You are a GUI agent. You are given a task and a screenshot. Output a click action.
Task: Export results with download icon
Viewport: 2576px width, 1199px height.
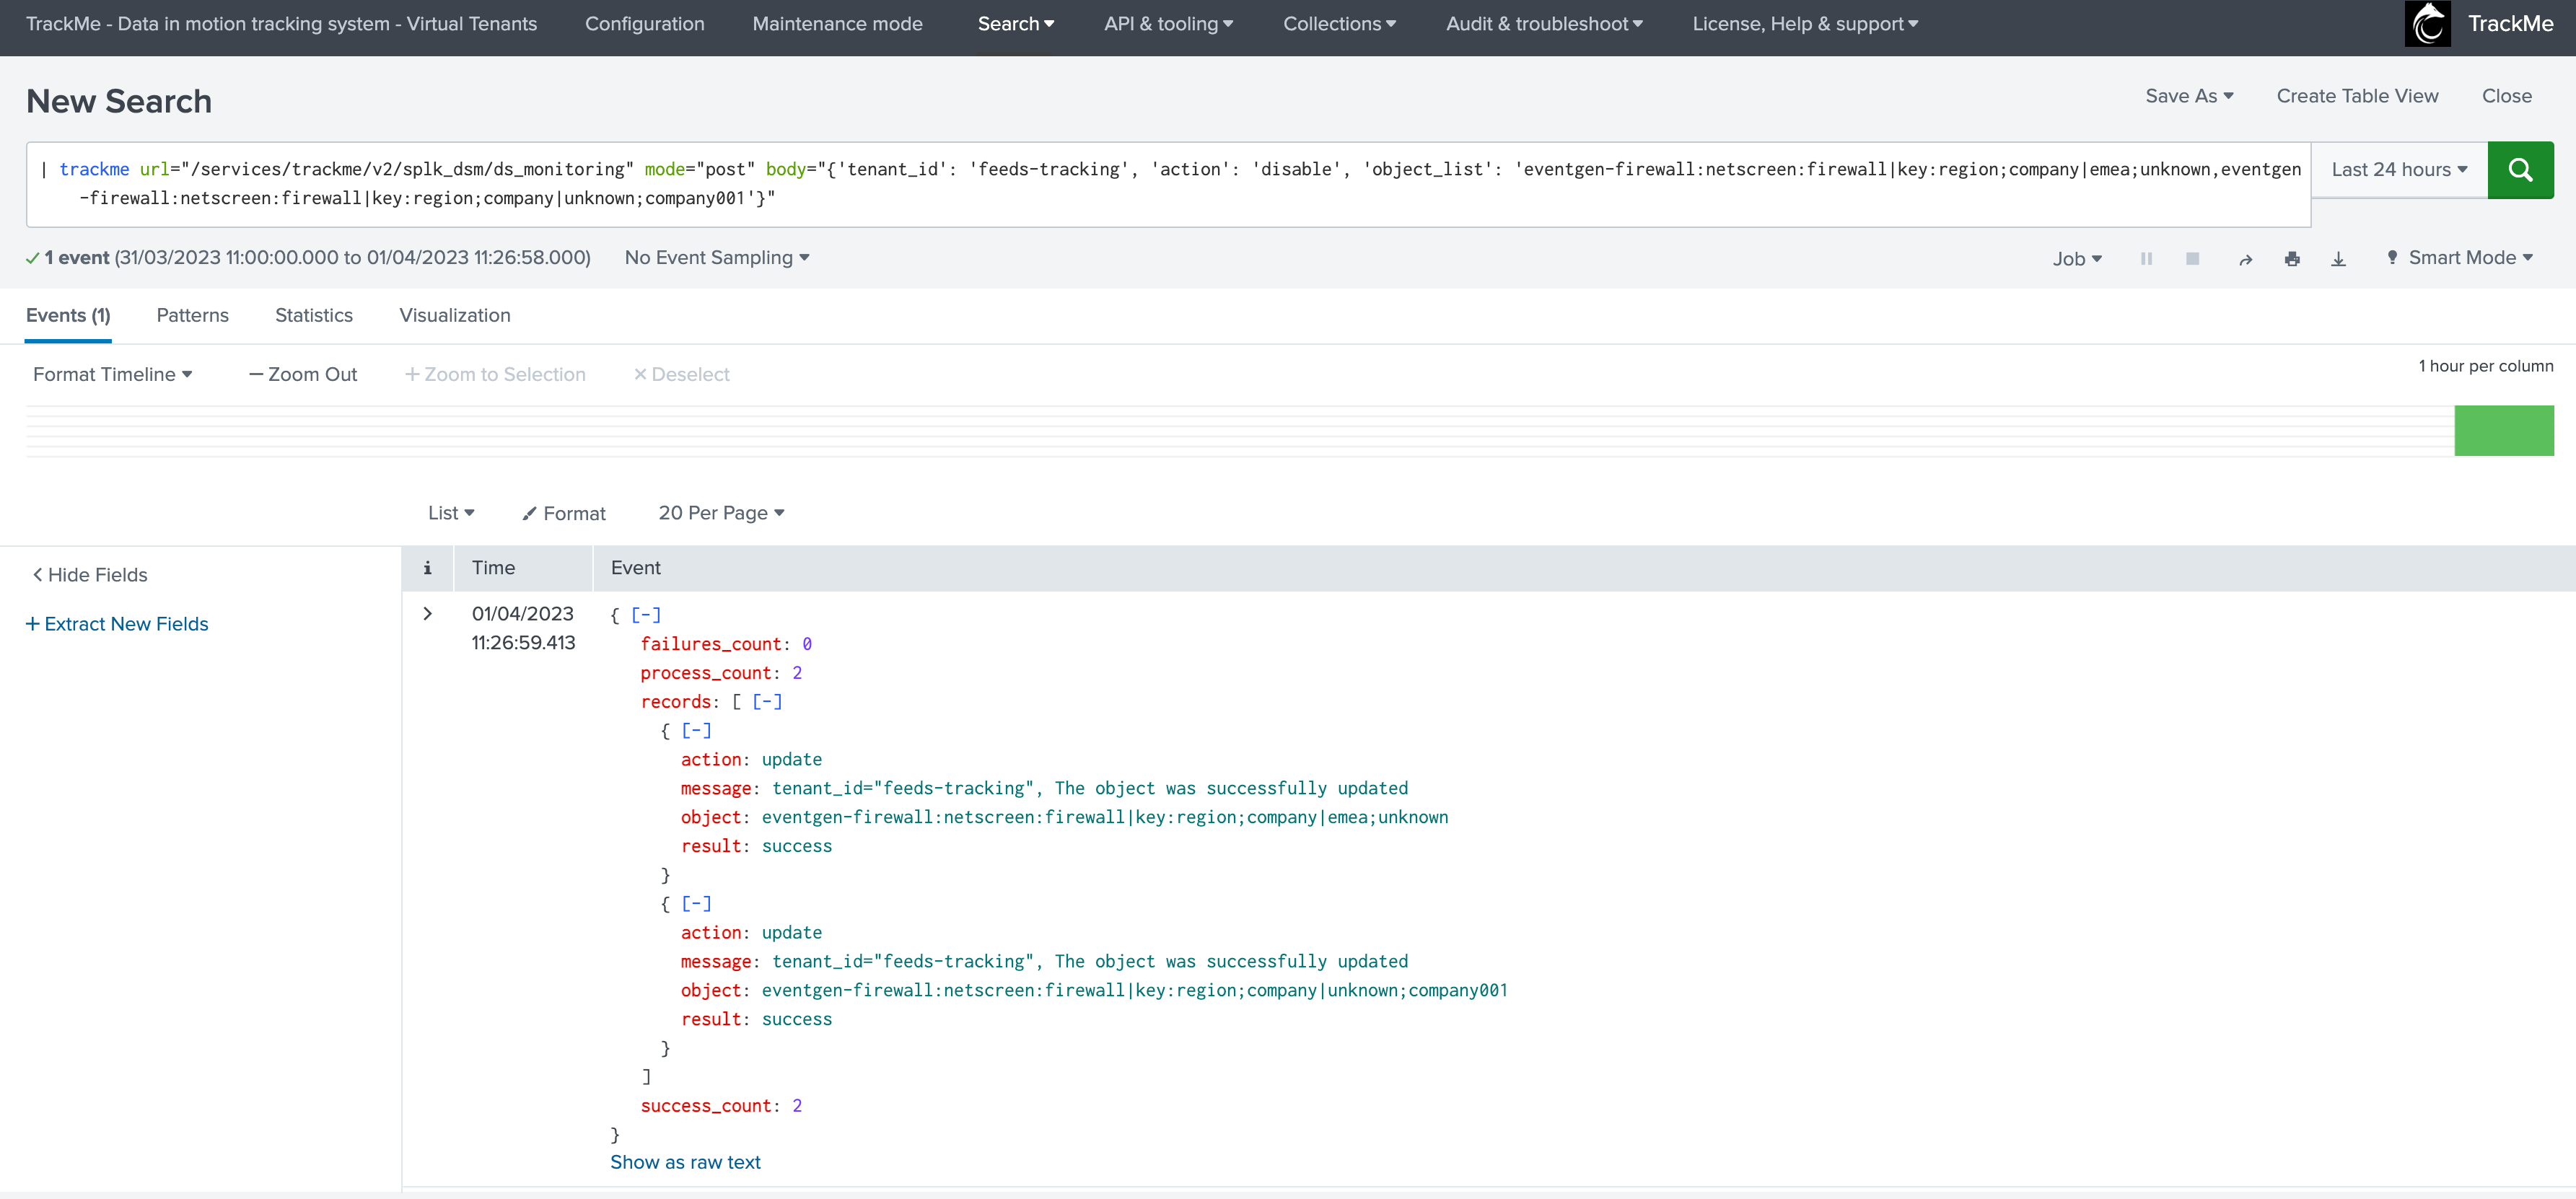[2338, 259]
